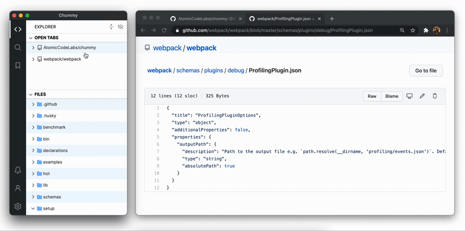View the Raw file
This screenshot has width=465, height=231.
click(372, 96)
